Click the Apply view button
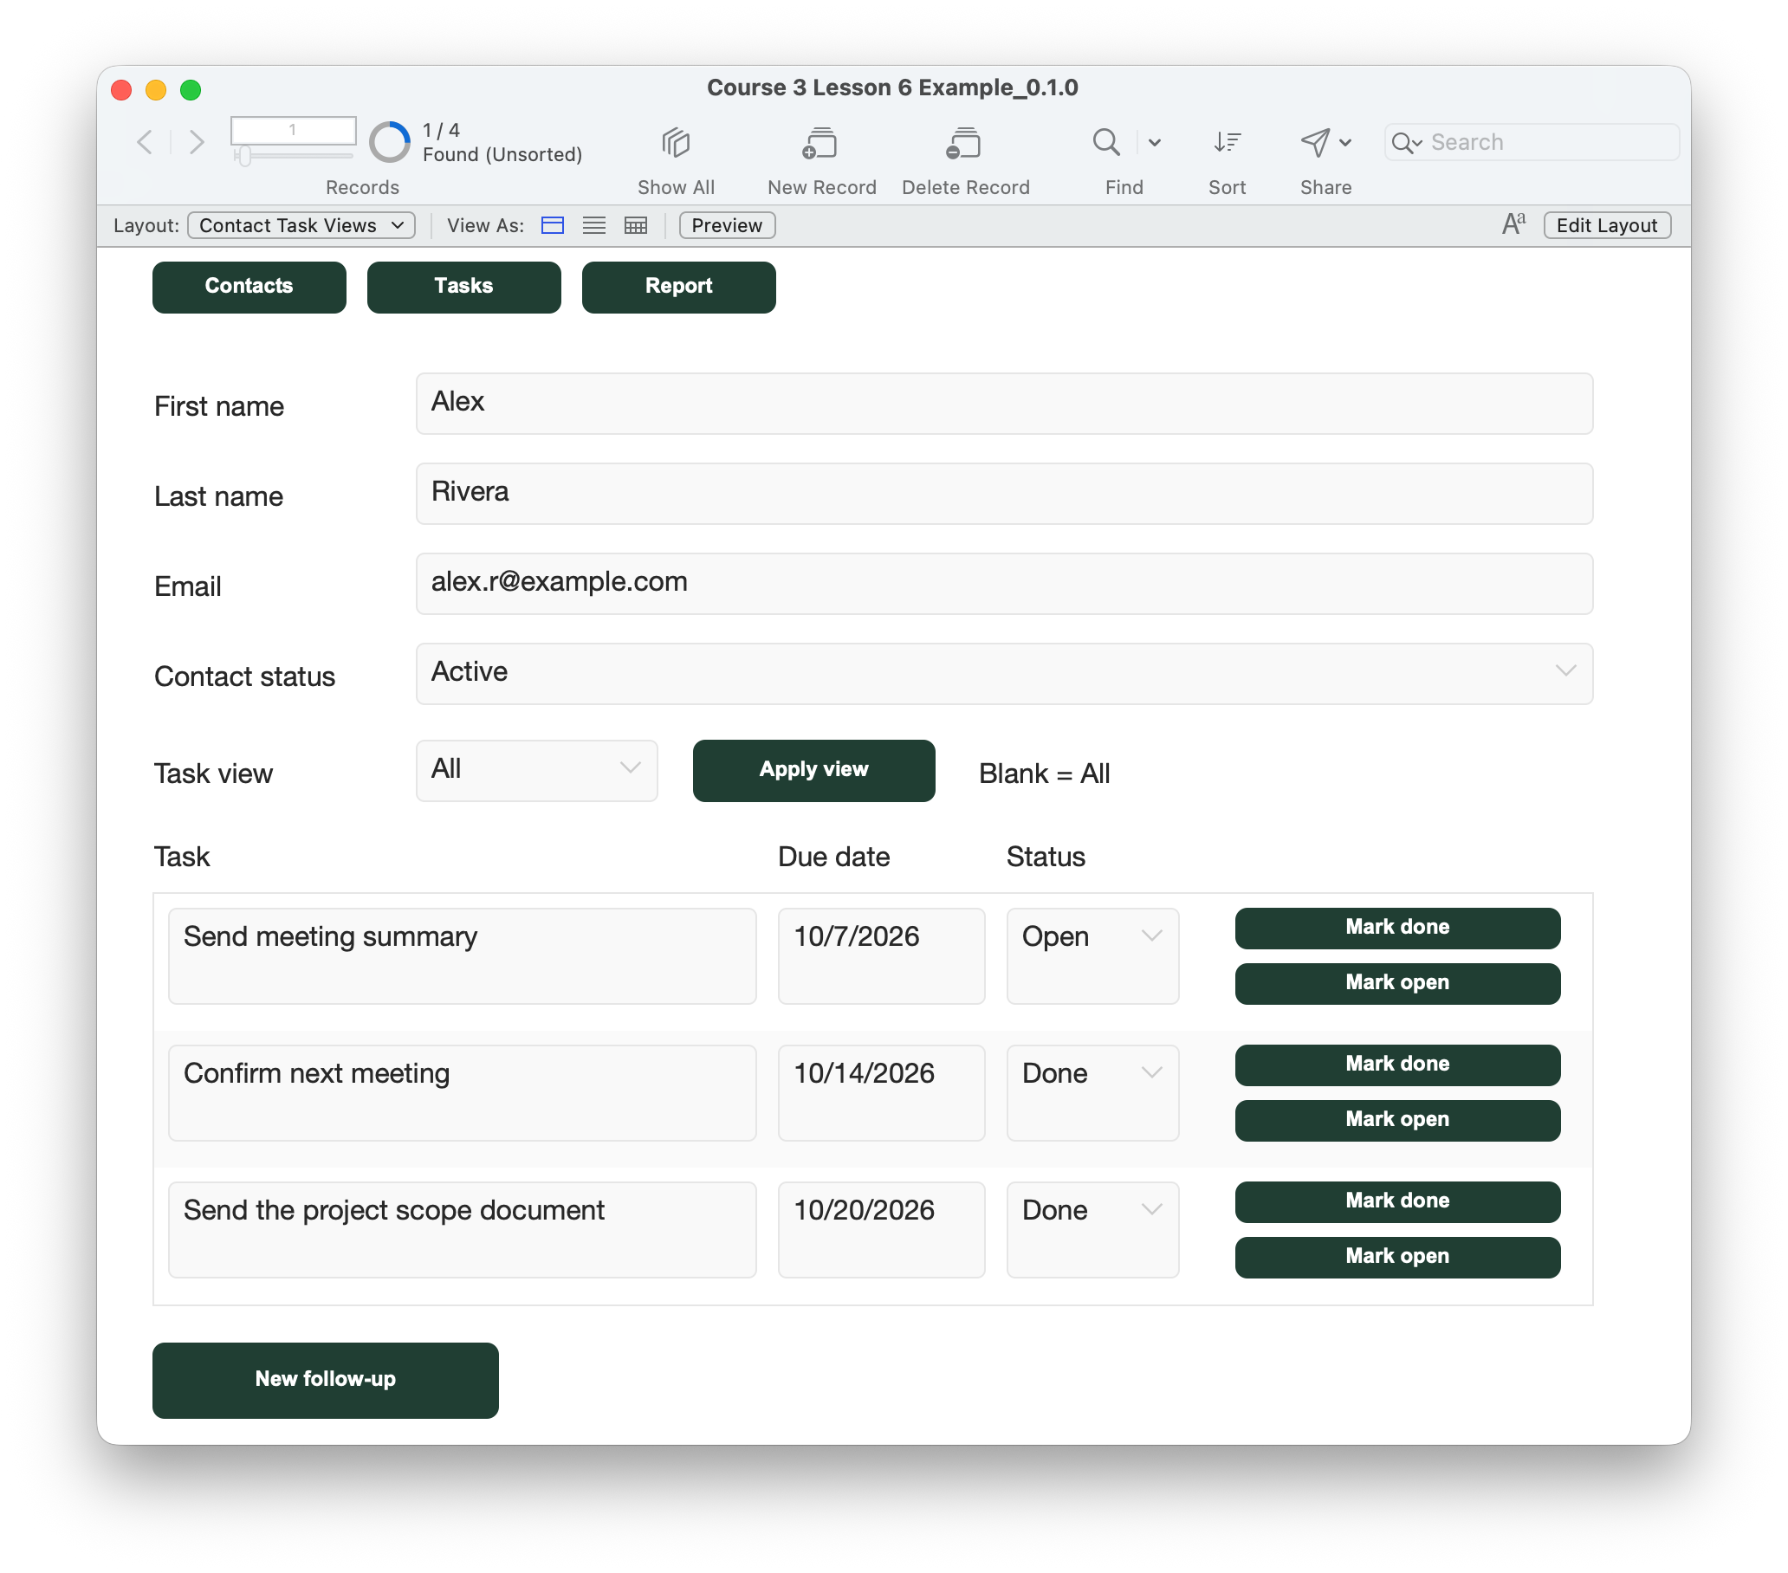This screenshot has width=1788, height=1573. click(813, 770)
